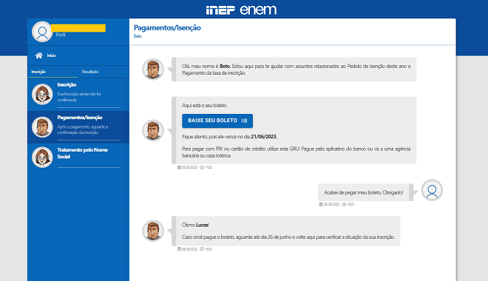Click the home icon next to Início
The height and width of the screenshot is (281, 488).
click(x=39, y=55)
